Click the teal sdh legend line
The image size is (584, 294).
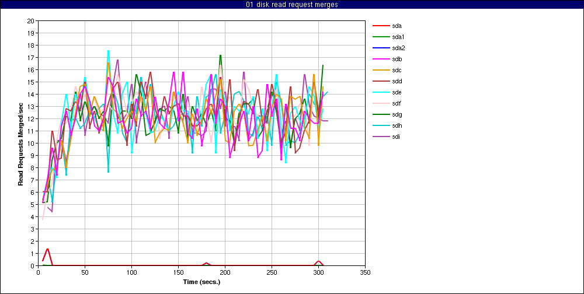(x=380, y=125)
